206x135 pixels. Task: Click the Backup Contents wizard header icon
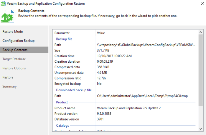pyautogui.click(x=7, y=17)
